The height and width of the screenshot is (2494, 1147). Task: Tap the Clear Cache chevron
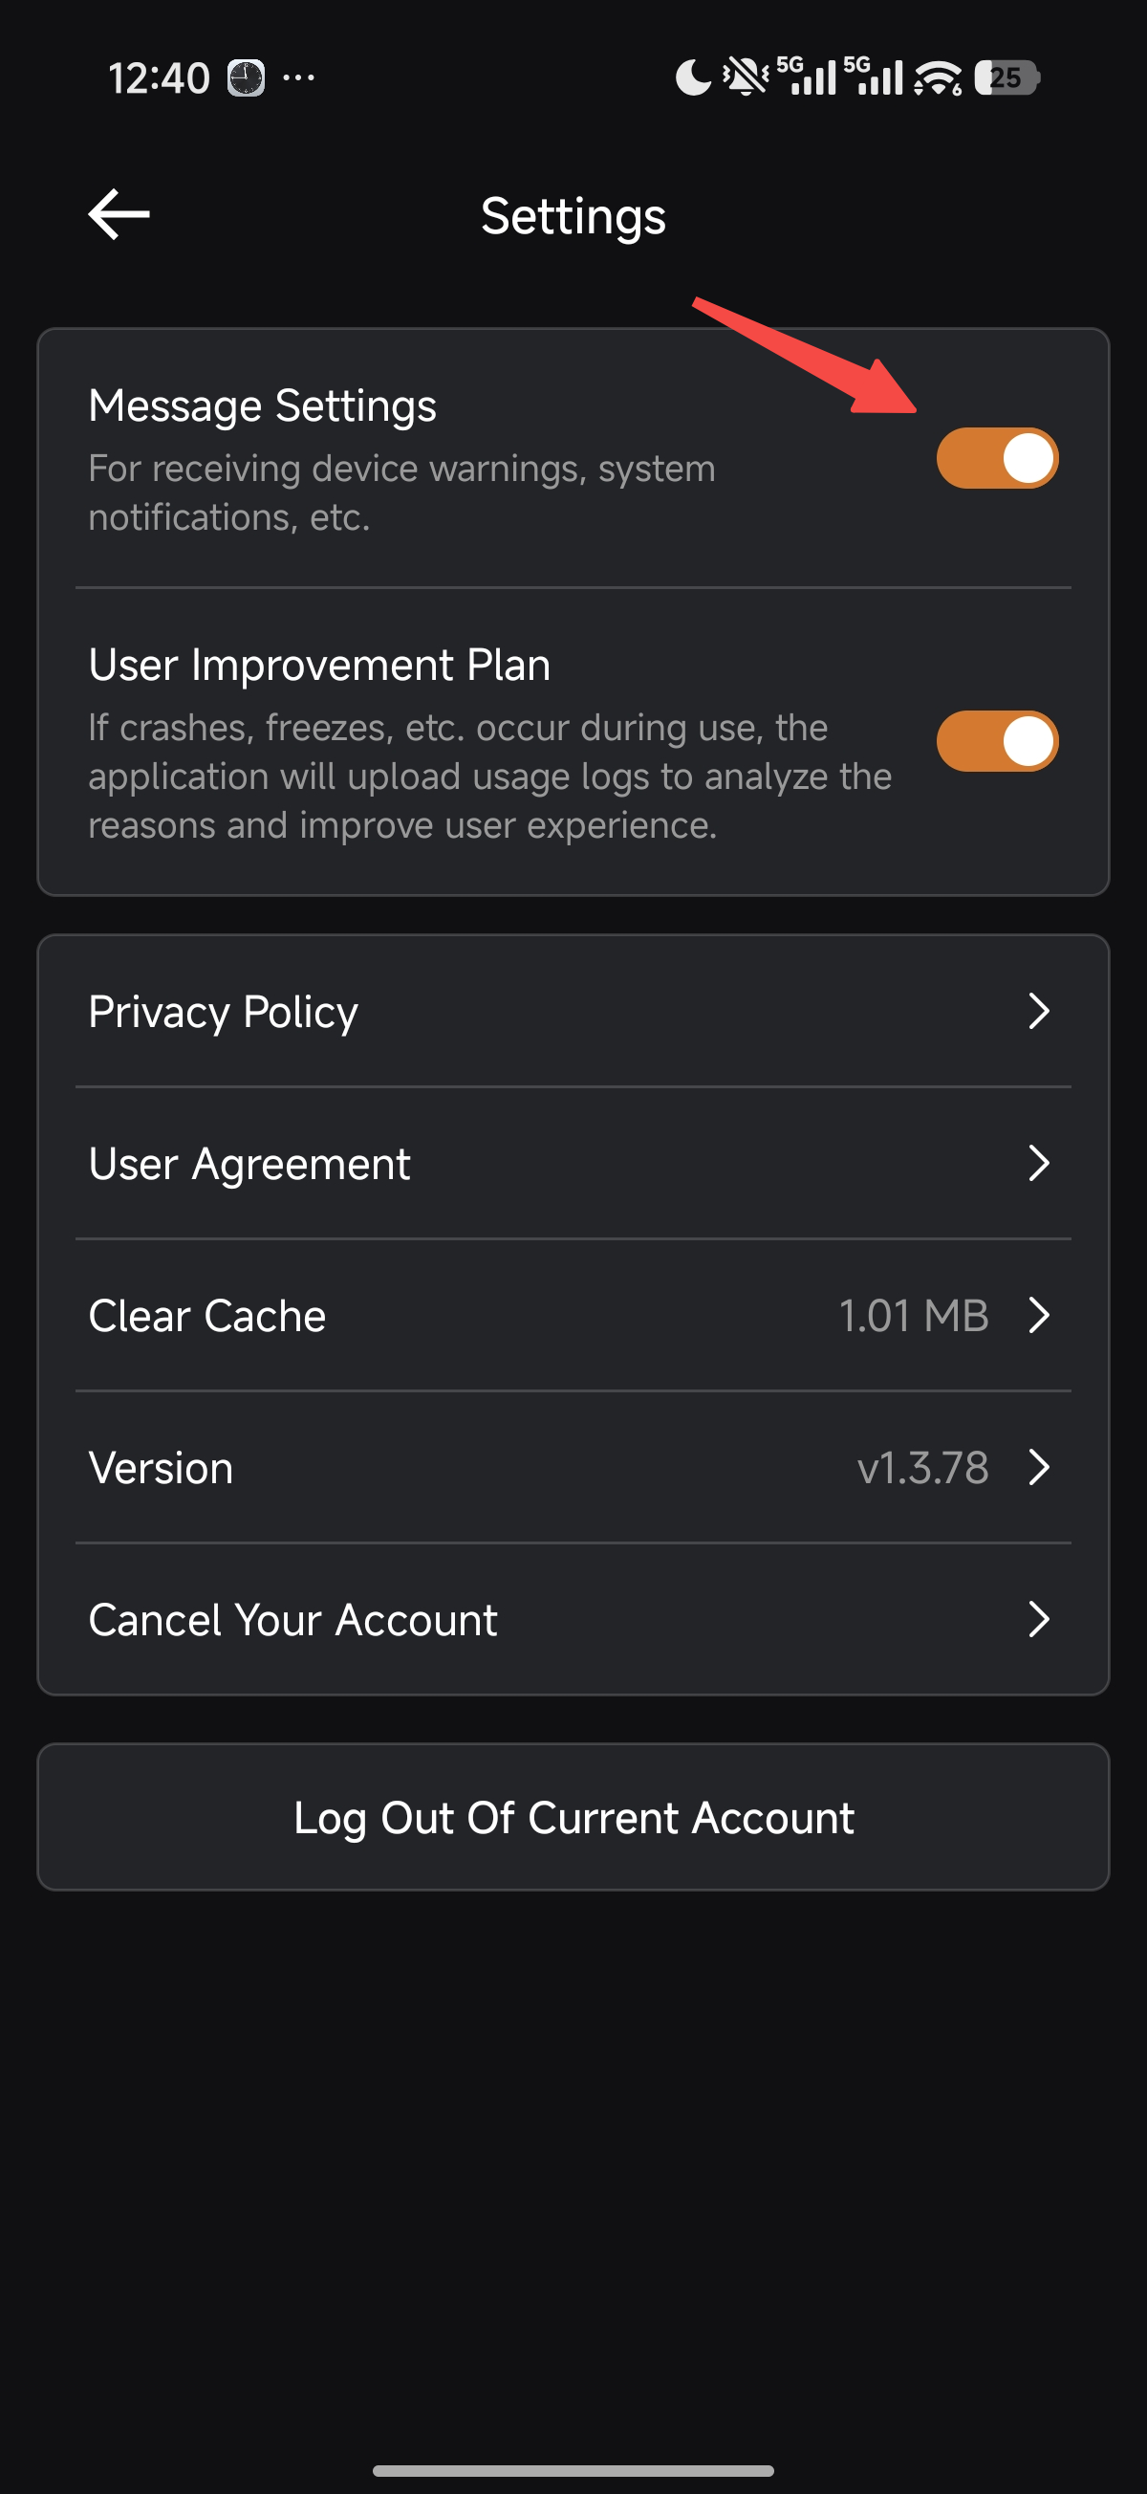[1038, 1316]
